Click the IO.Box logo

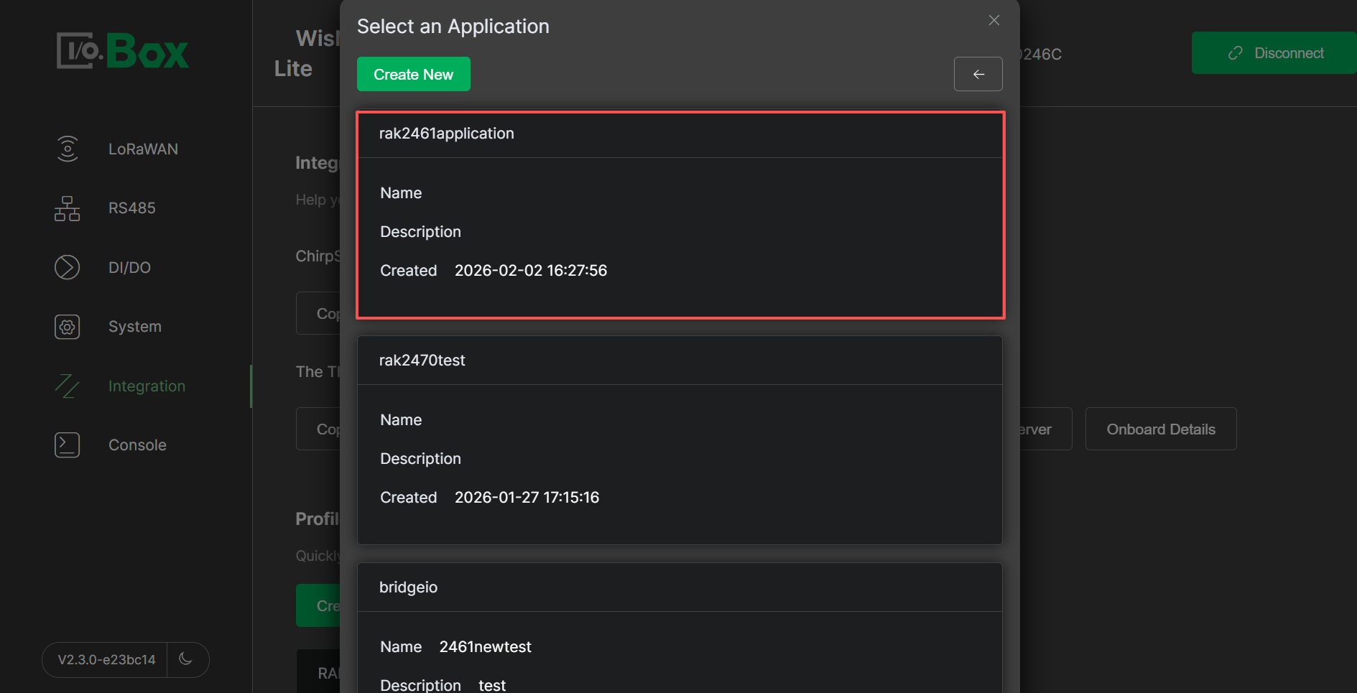point(123,51)
